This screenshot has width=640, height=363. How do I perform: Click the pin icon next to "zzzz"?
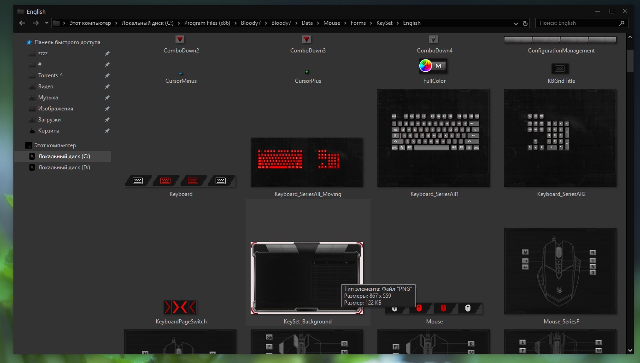[x=107, y=53]
